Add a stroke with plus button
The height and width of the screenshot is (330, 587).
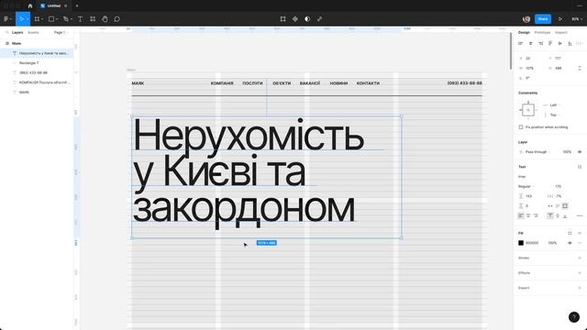pos(580,258)
